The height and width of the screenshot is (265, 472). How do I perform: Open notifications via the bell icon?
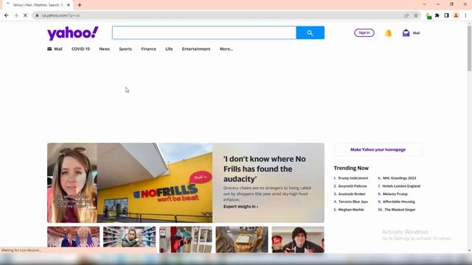click(389, 33)
